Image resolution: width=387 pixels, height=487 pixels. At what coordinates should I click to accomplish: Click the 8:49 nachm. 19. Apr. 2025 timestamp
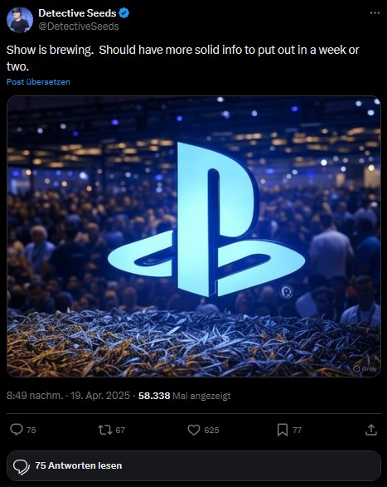[68, 396]
